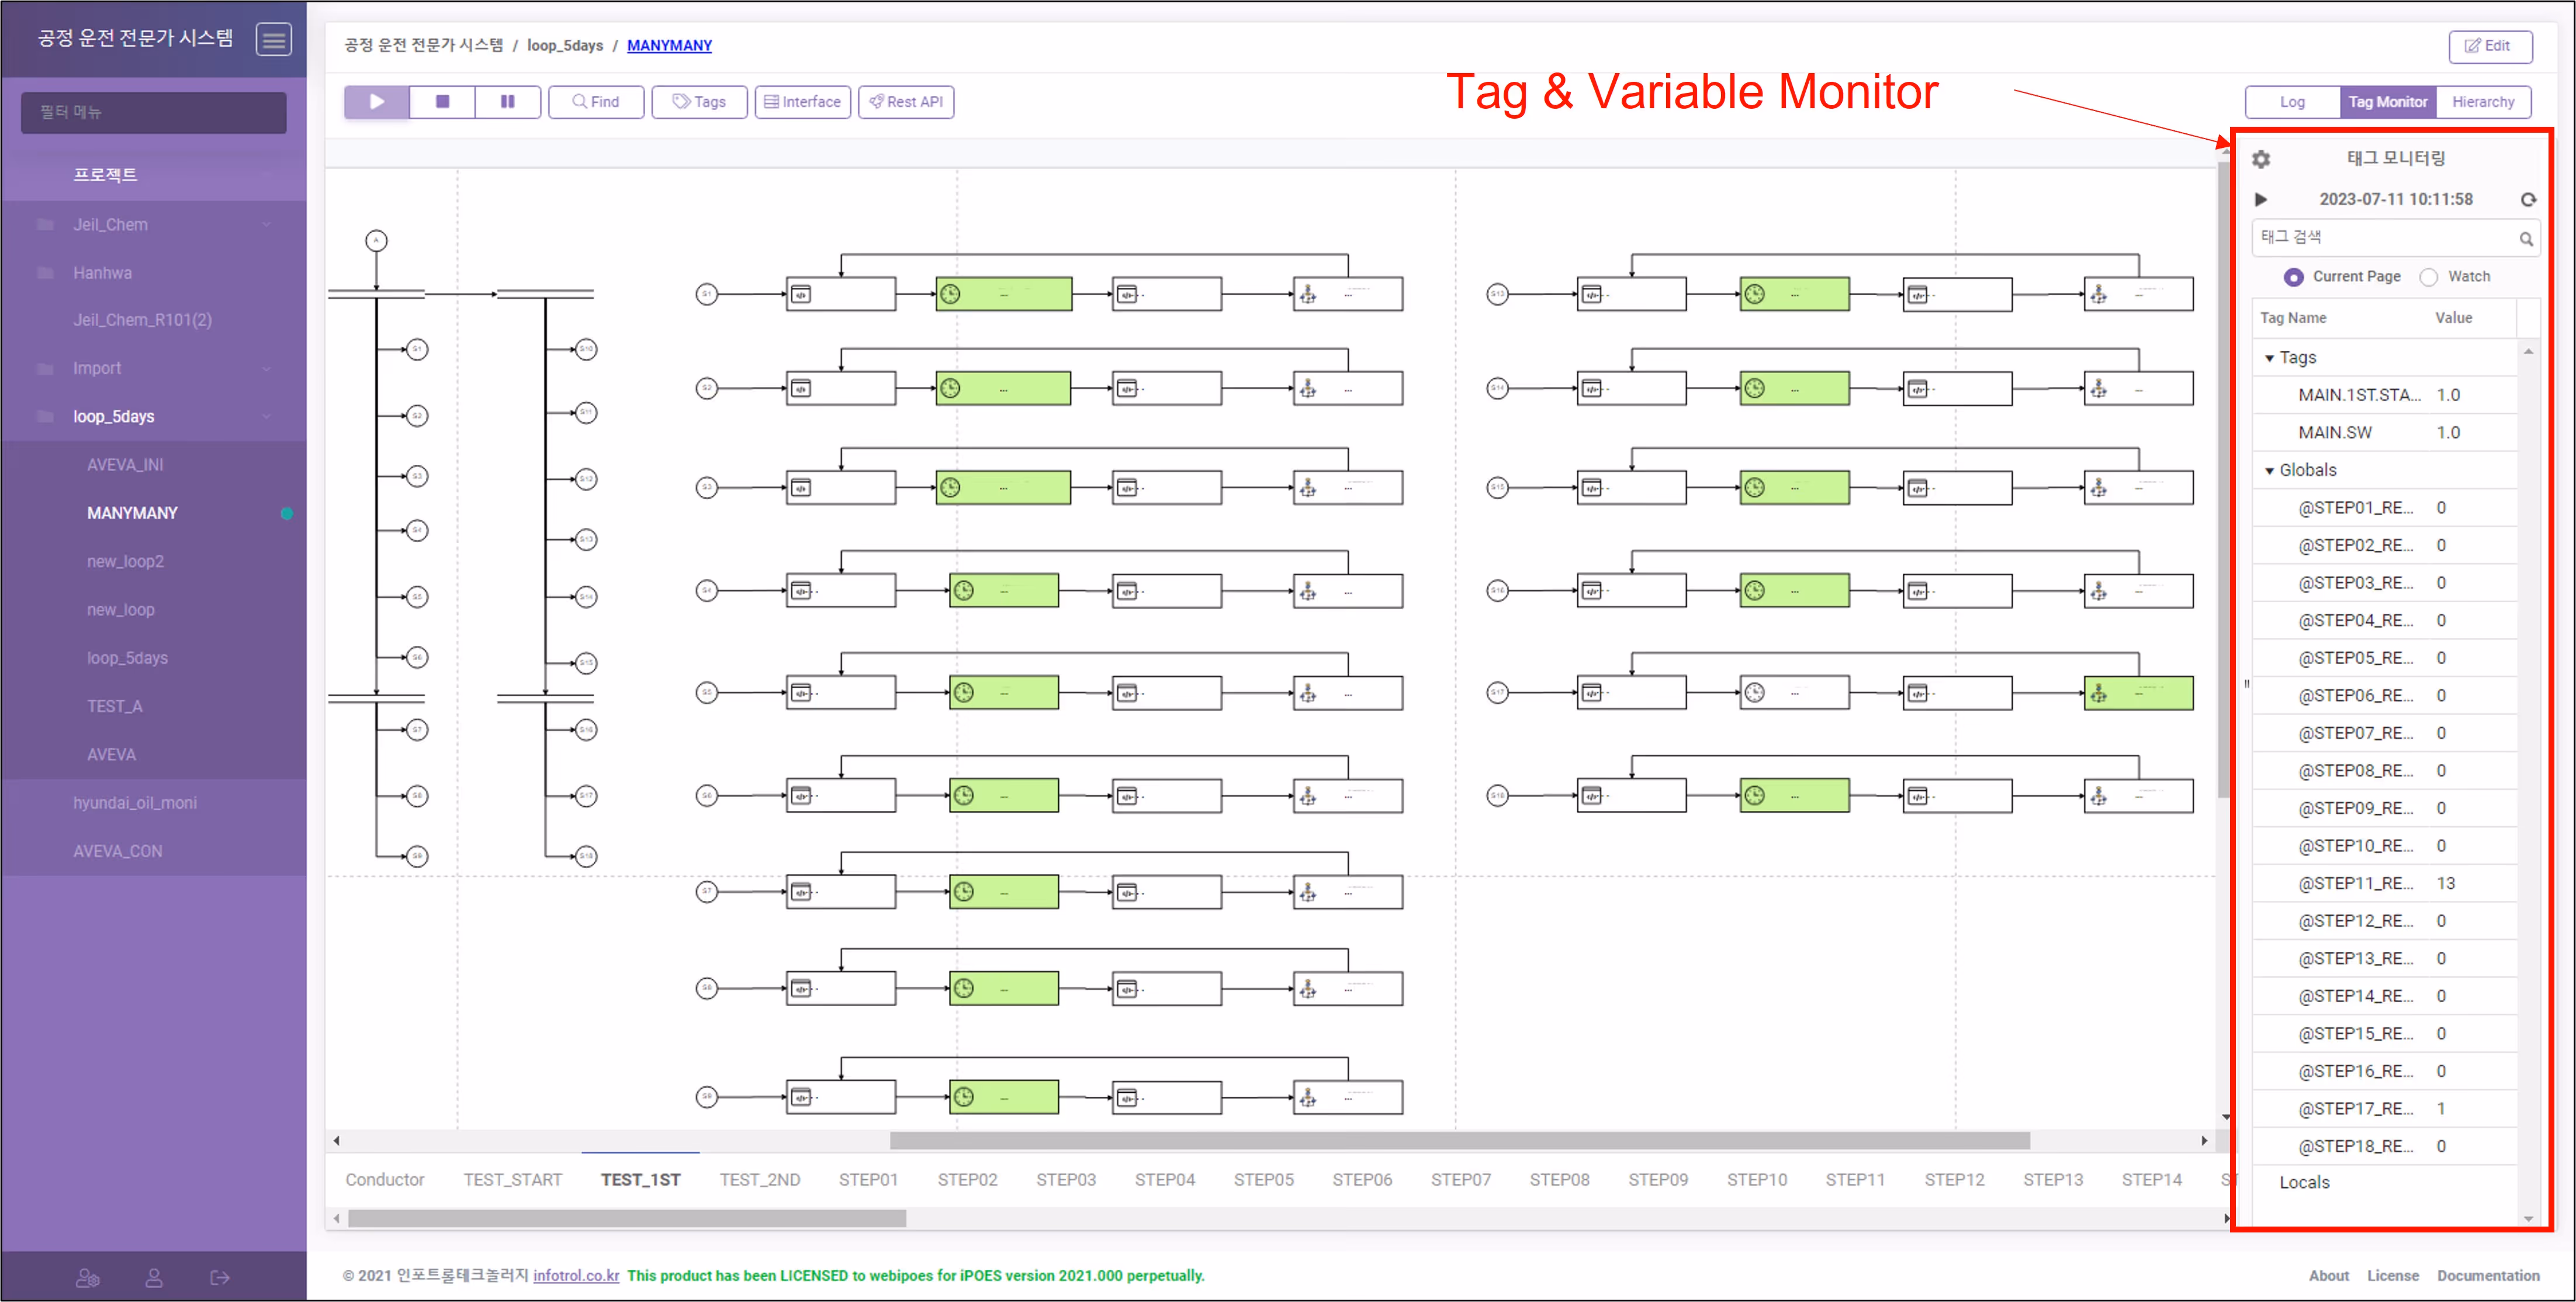Click the green timer block in row S5

click(x=1003, y=693)
